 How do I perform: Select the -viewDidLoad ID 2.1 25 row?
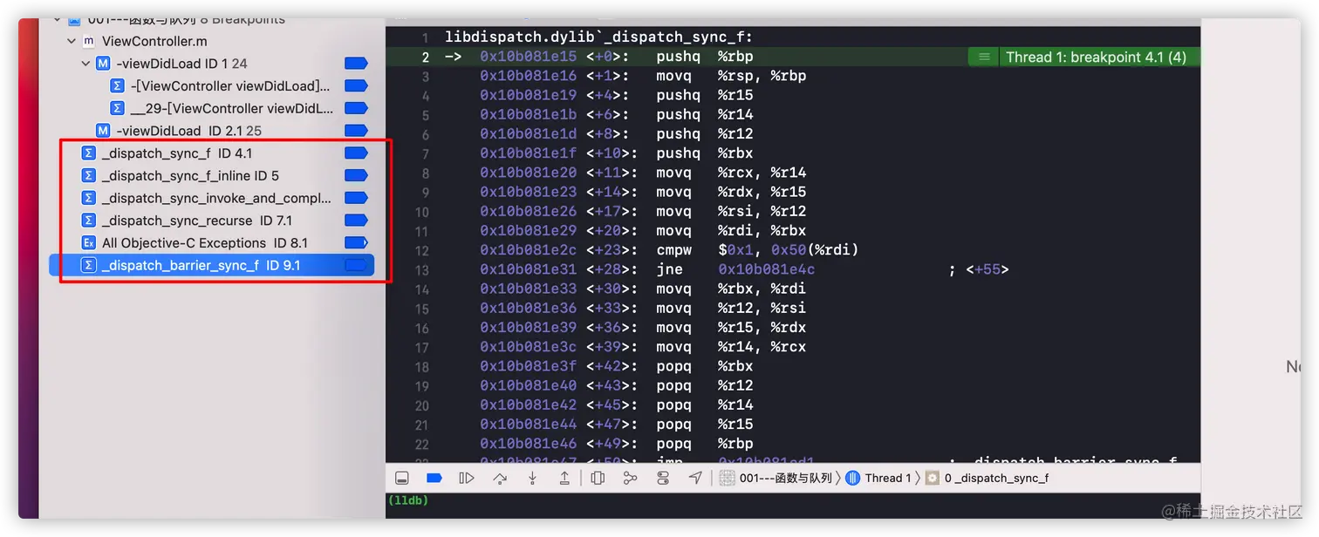[x=212, y=131]
